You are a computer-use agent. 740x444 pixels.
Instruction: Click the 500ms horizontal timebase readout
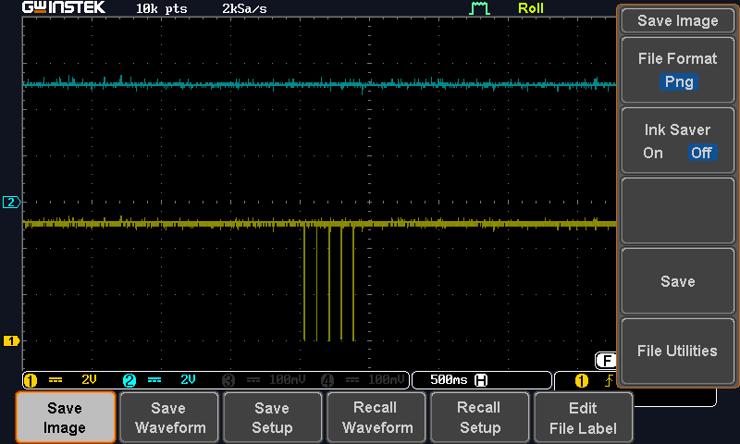coord(449,380)
